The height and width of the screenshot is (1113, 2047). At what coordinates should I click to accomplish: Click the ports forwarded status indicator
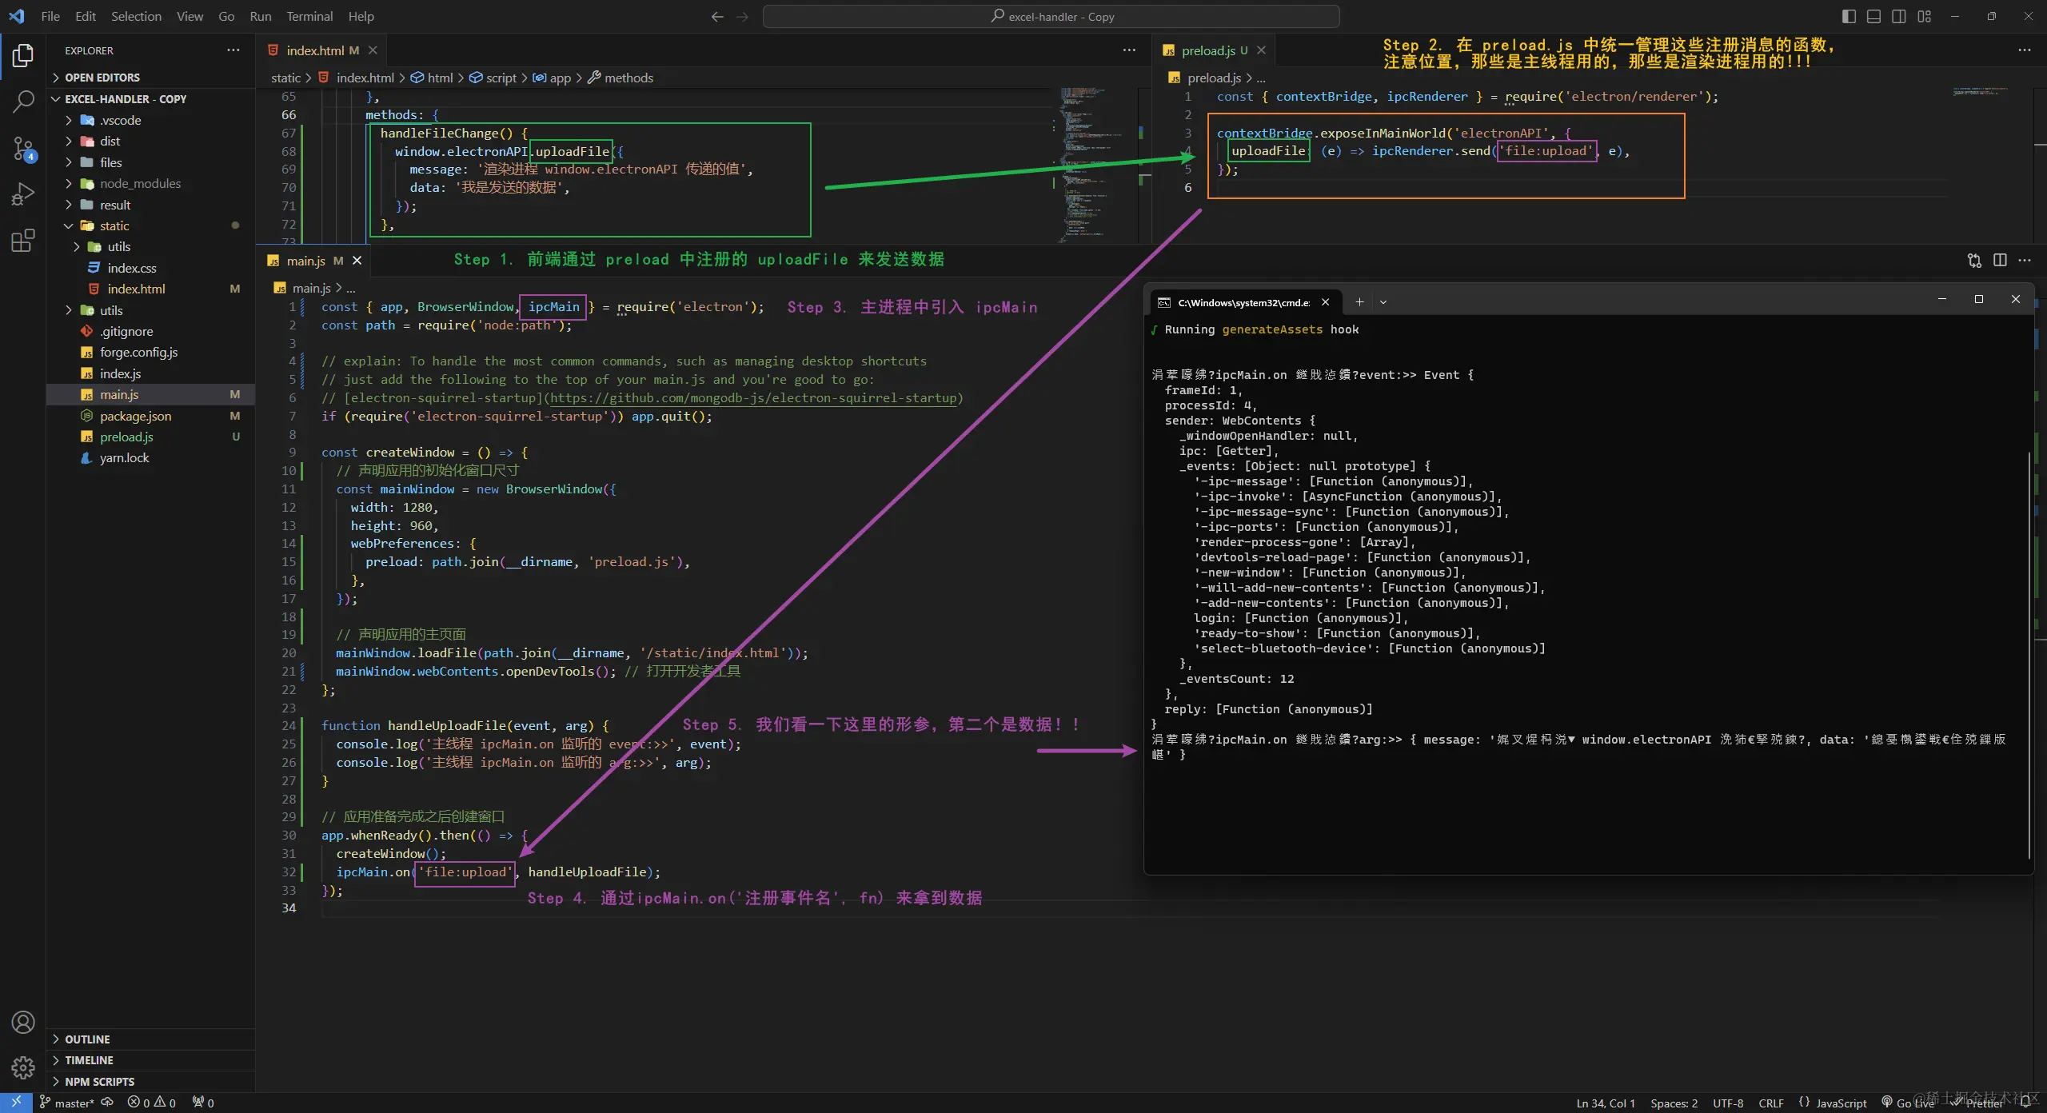click(x=203, y=1103)
